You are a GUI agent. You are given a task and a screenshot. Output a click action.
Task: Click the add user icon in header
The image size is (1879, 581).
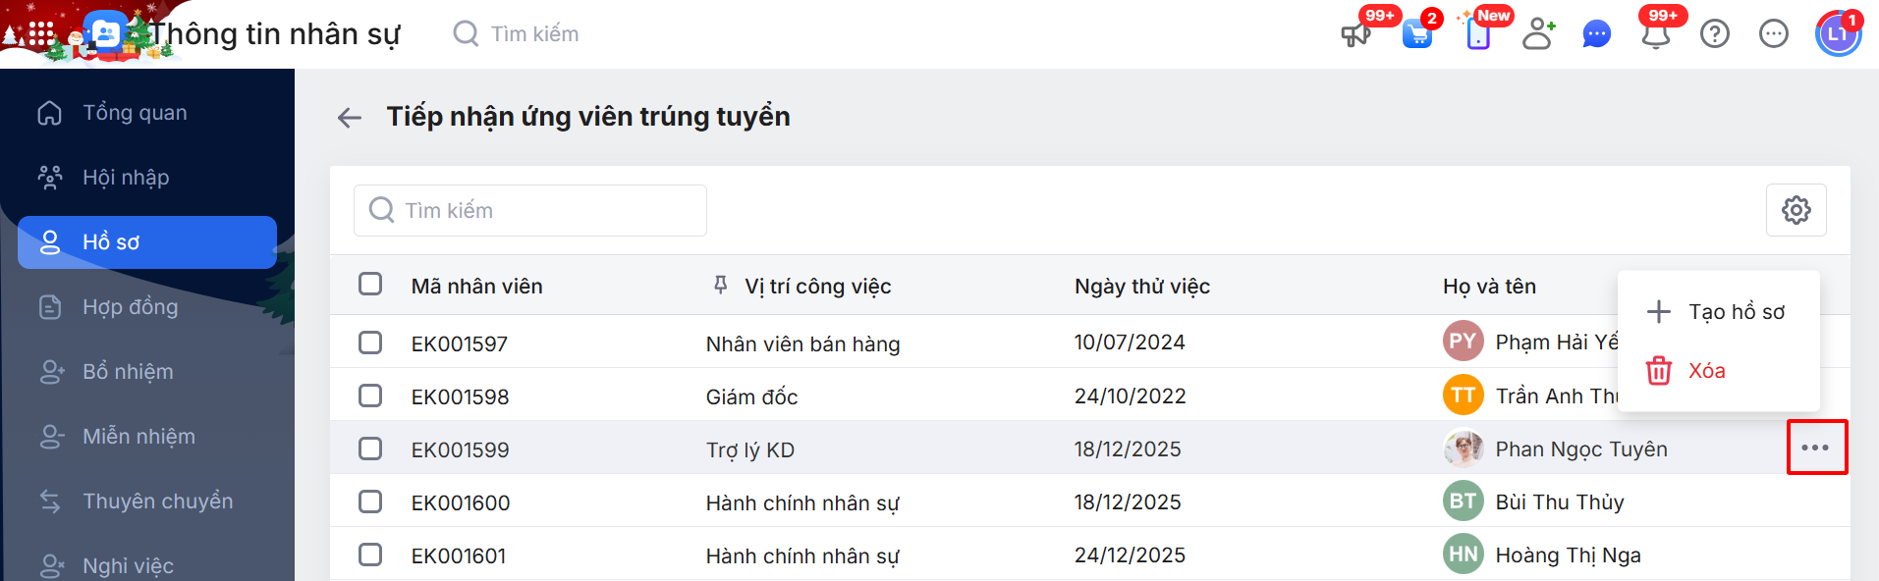coord(1538,34)
